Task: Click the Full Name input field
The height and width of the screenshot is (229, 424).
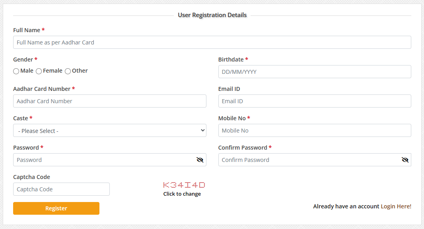Action: (x=212, y=42)
